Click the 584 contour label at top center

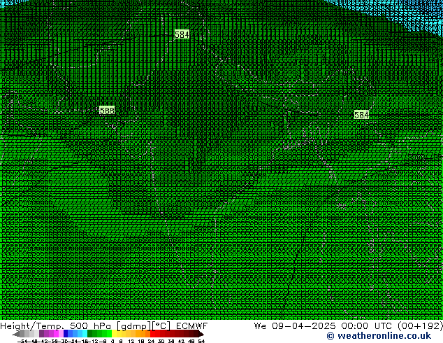(182, 34)
